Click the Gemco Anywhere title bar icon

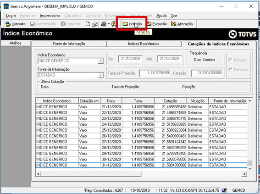pyautogui.click(x=6, y=6)
